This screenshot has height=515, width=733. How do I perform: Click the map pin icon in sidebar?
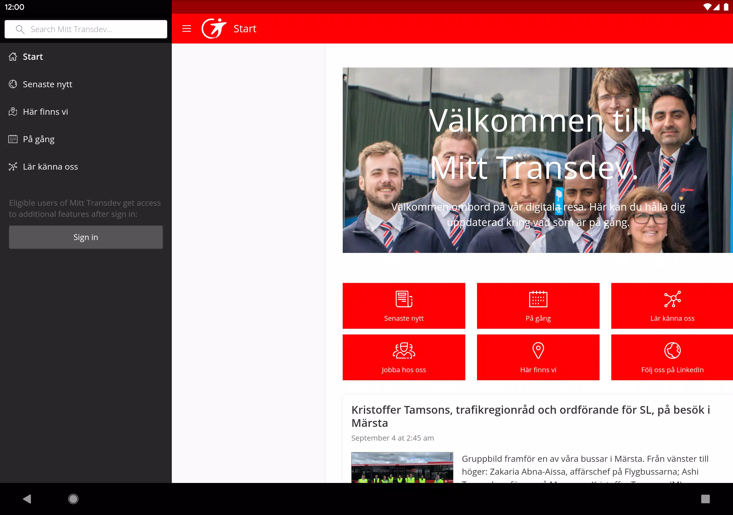pyautogui.click(x=13, y=111)
